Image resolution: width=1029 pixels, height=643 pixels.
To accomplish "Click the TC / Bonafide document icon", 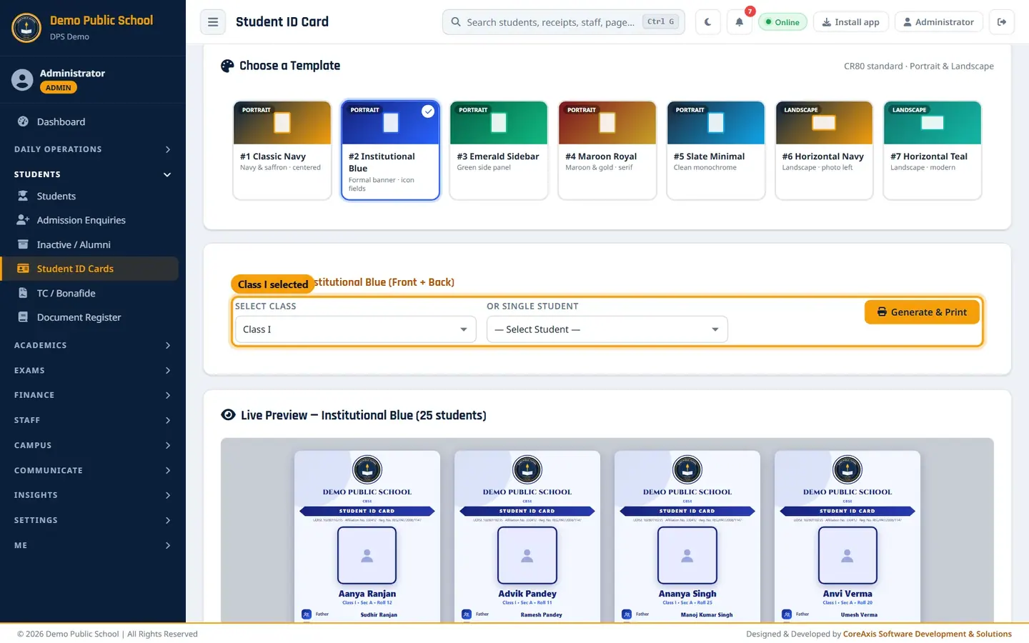I will [x=23, y=293].
